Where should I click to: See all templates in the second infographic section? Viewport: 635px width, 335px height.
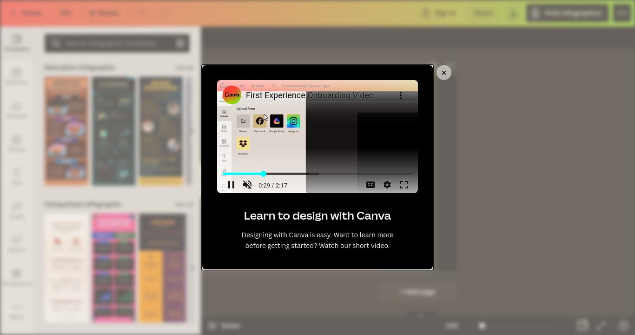click(x=184, y=204)
